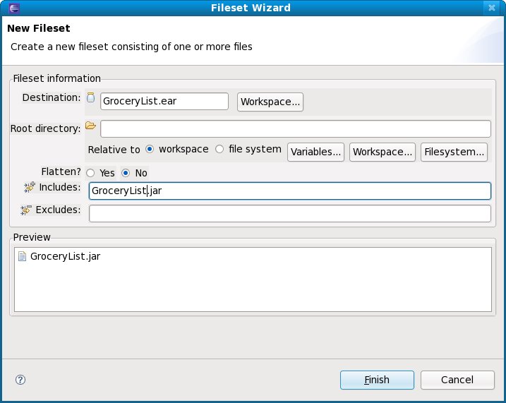506x403 pixels.
Task: Set Flatten to Yes
Action: [90, 173]
